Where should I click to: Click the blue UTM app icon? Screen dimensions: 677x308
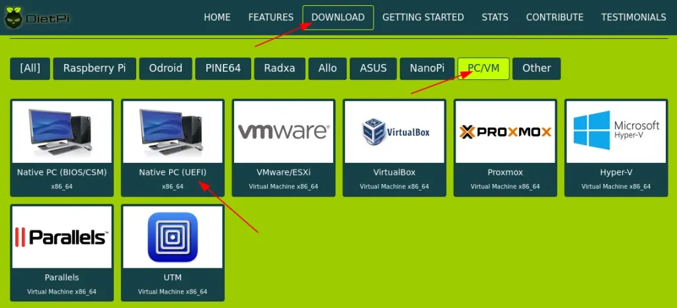173,236
